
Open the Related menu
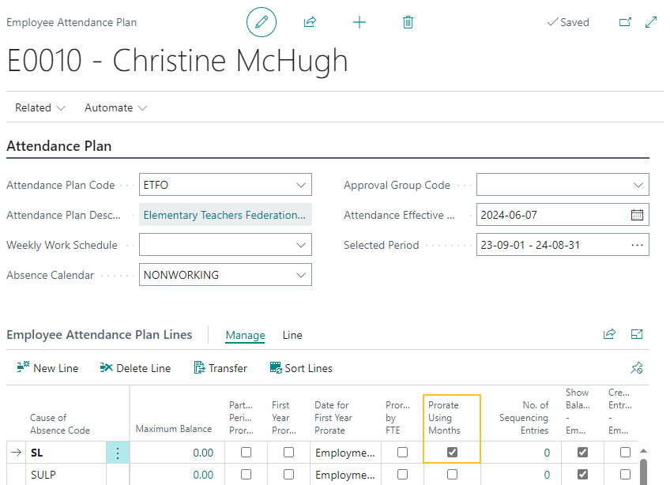(x=34, y=107)
